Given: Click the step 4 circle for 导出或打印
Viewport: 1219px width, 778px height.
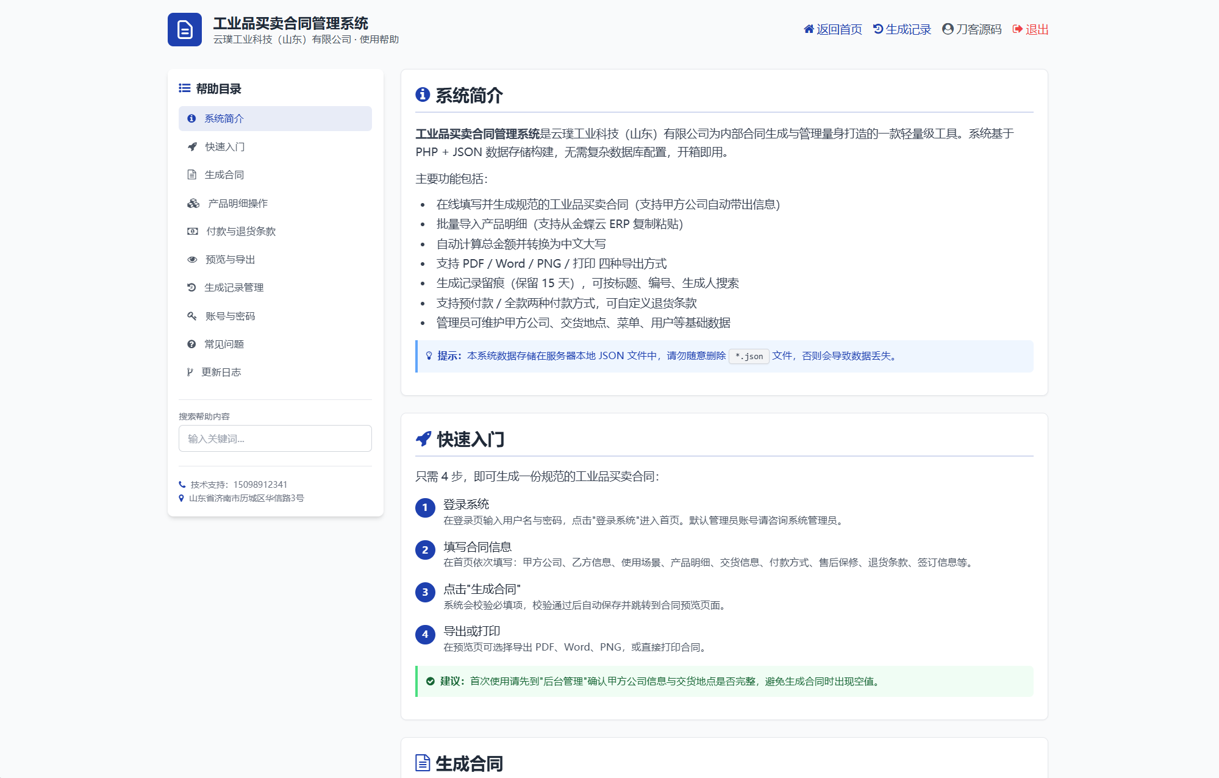Looking at the screenshot, I should pyautogui.click(x=425, y=635).
